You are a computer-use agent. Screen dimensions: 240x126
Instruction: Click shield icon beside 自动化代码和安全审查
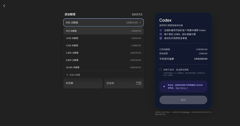tap(161, 38)
